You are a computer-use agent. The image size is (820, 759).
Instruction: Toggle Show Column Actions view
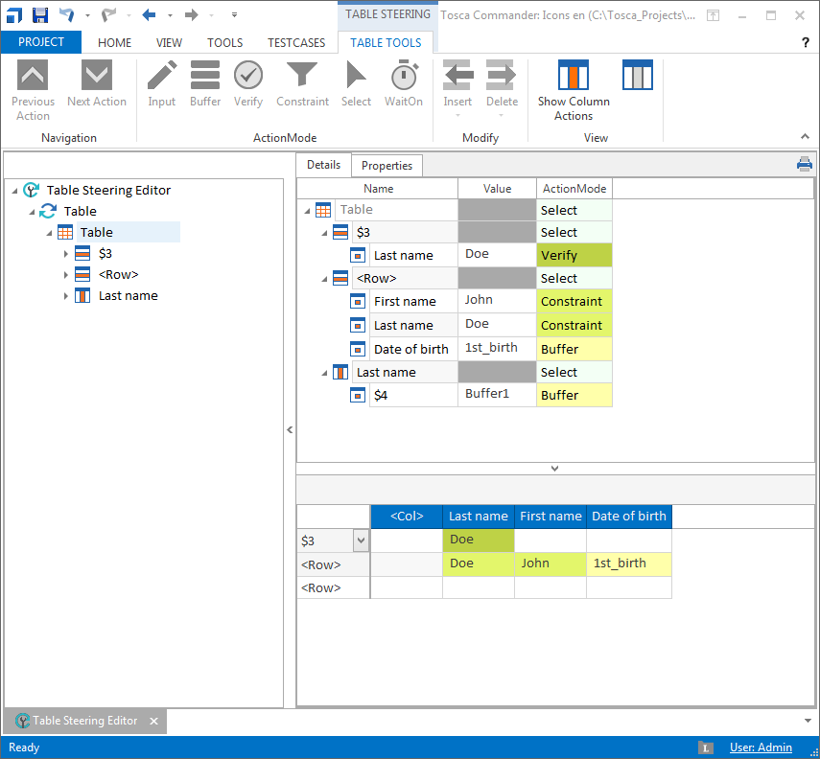pos(574,76)
